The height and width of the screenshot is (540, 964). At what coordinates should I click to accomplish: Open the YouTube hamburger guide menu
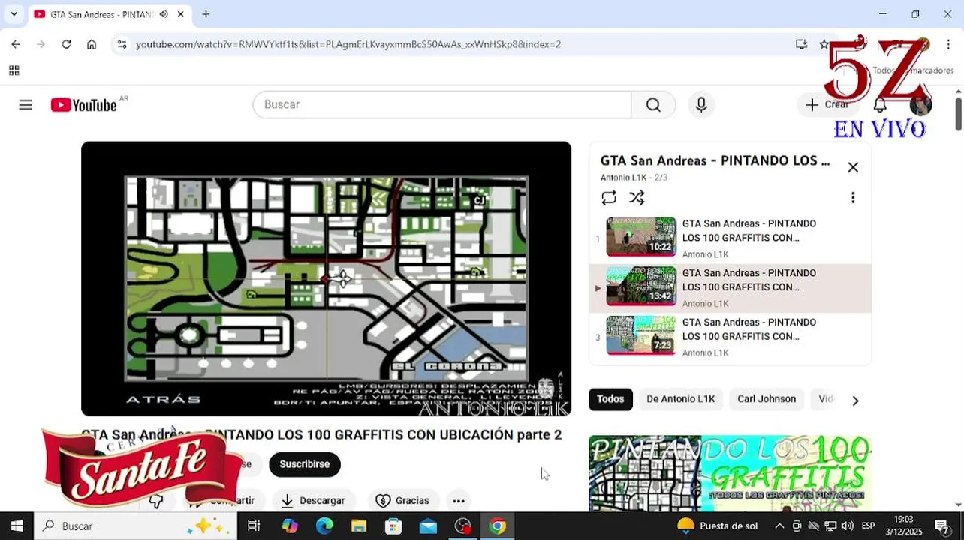point(26,105)
